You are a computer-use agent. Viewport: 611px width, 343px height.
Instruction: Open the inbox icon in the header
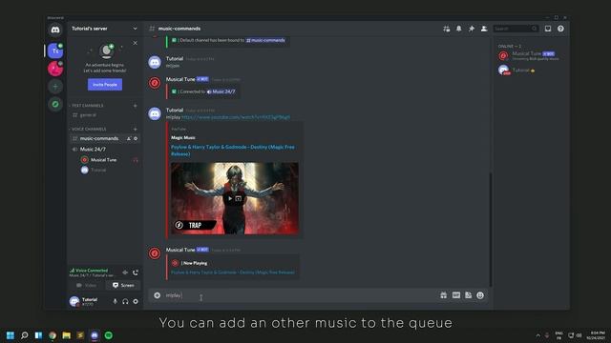click(548, 29)
